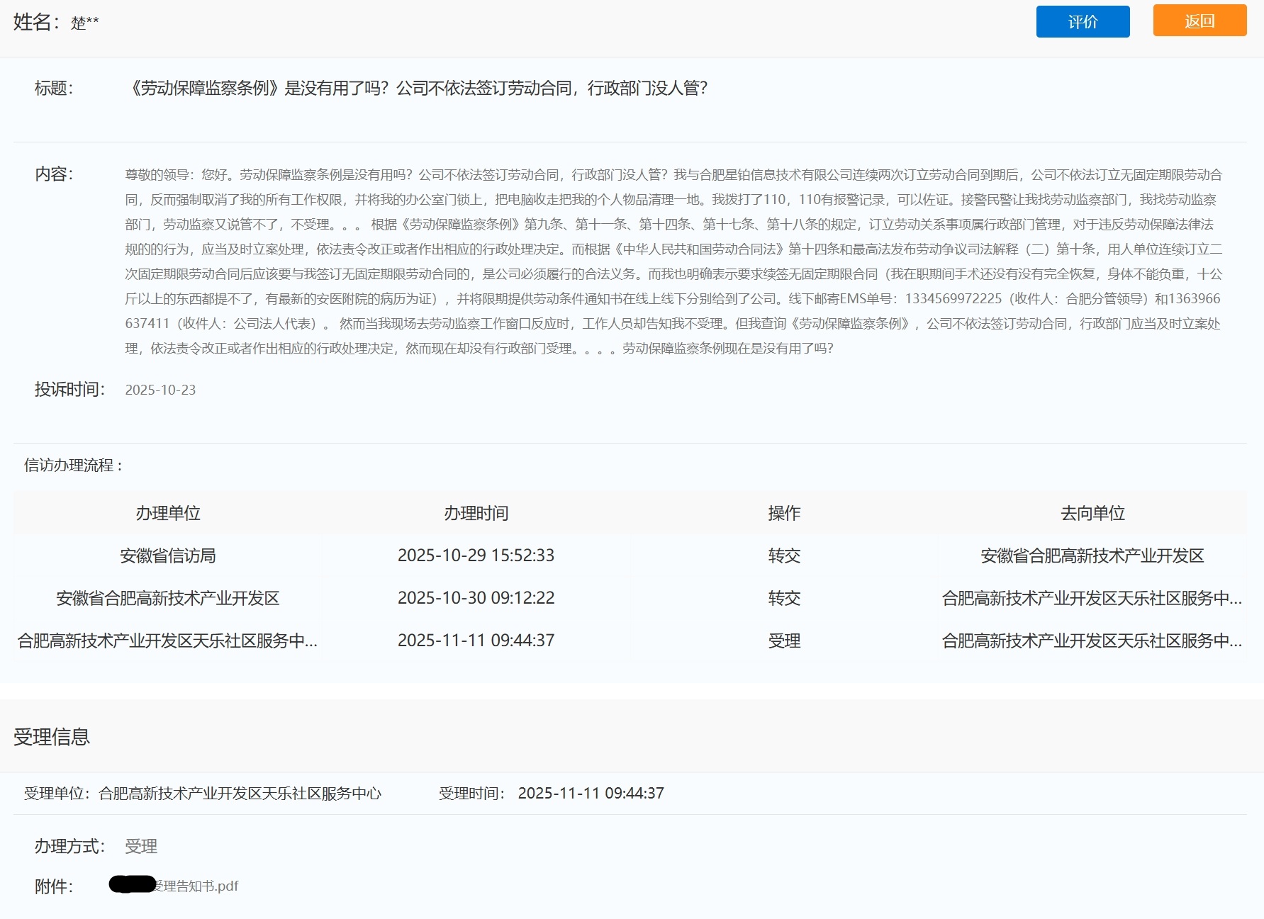The width and height of the screenshot is (1264, 919).
Task: Click the 受理时间 2025-11-11 09:44:37
Action: point(591,794)
